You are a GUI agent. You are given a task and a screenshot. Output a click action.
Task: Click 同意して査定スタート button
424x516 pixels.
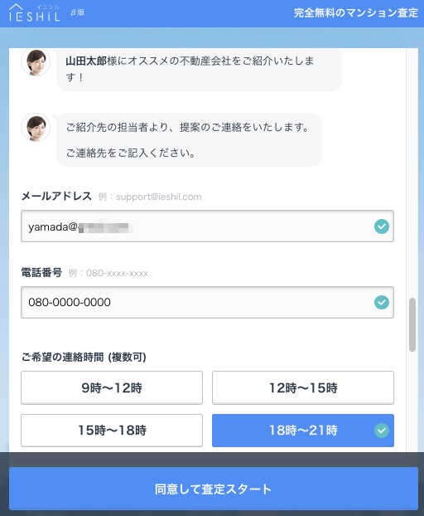[214, 489]
